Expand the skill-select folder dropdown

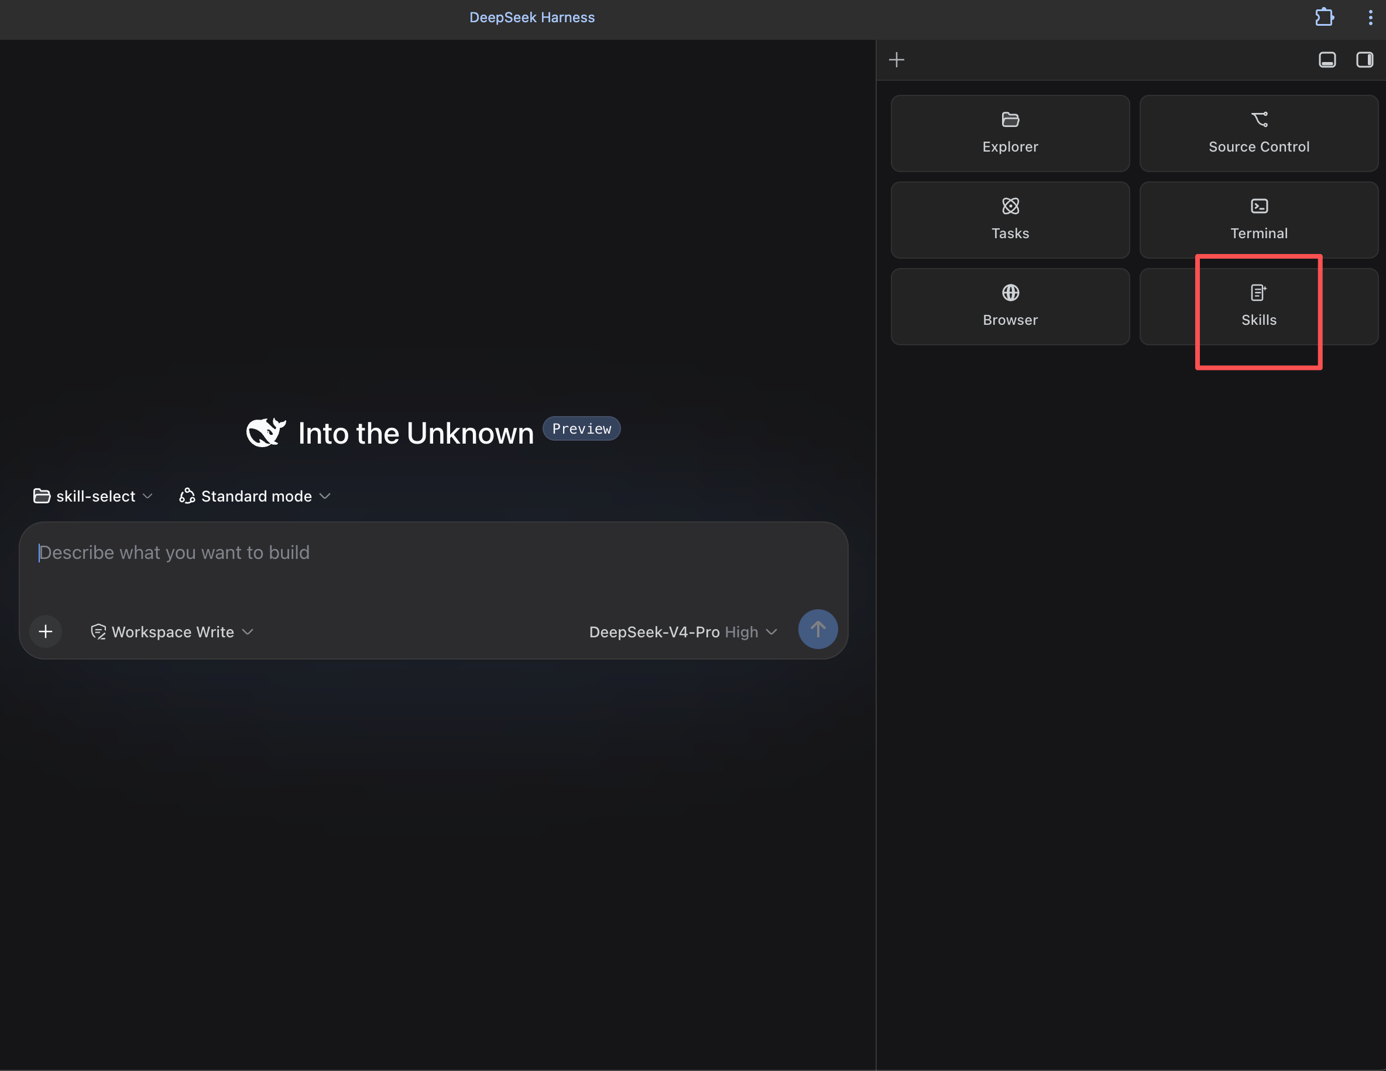click(93, 496)
